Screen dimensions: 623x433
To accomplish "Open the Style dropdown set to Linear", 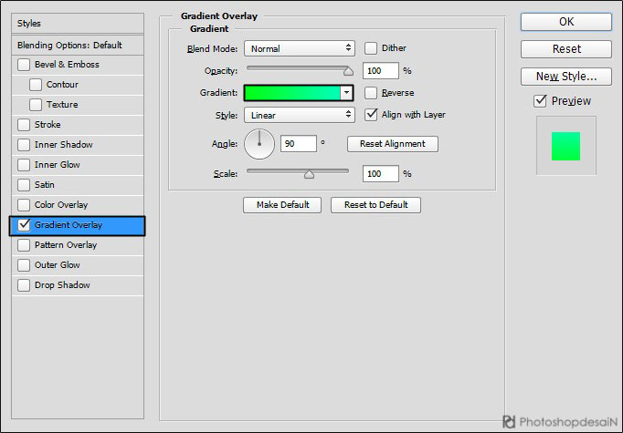I will (299, 116).
